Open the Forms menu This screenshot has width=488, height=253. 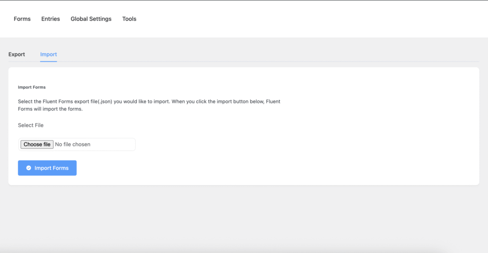tap(22, 19)
